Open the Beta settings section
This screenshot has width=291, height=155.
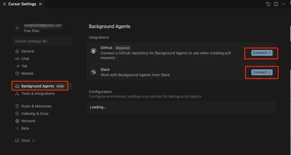[x=25, y=128]
